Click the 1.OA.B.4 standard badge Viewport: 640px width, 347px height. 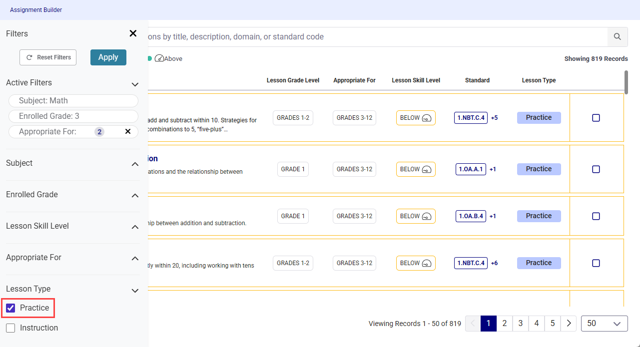click(471, 216)
